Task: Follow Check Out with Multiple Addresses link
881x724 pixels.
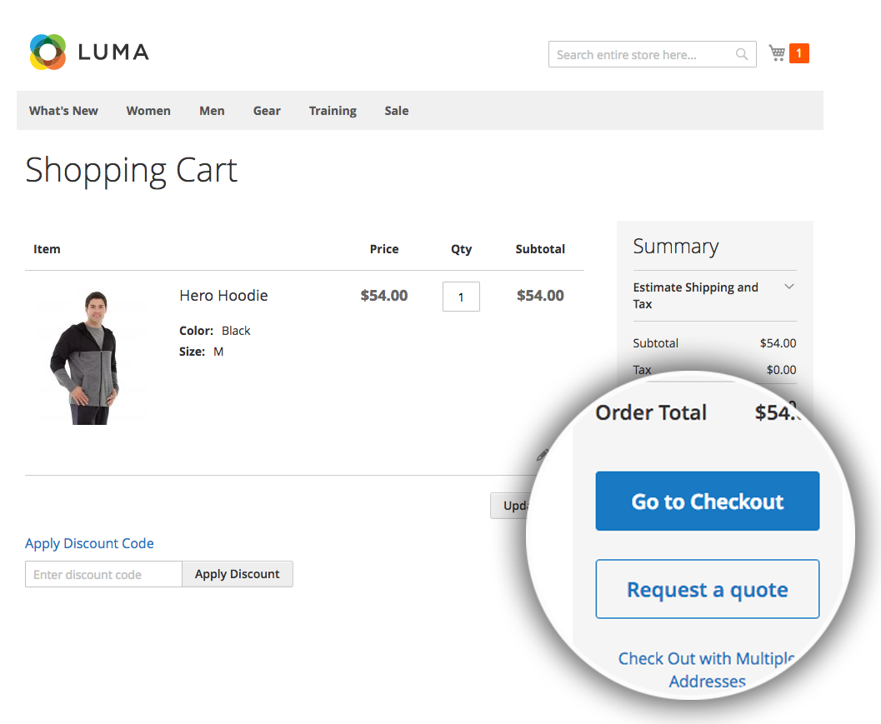Action: pos(708,670)
